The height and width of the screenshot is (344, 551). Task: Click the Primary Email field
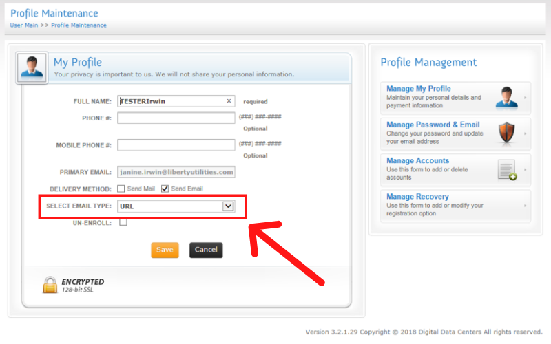[176, 172]
